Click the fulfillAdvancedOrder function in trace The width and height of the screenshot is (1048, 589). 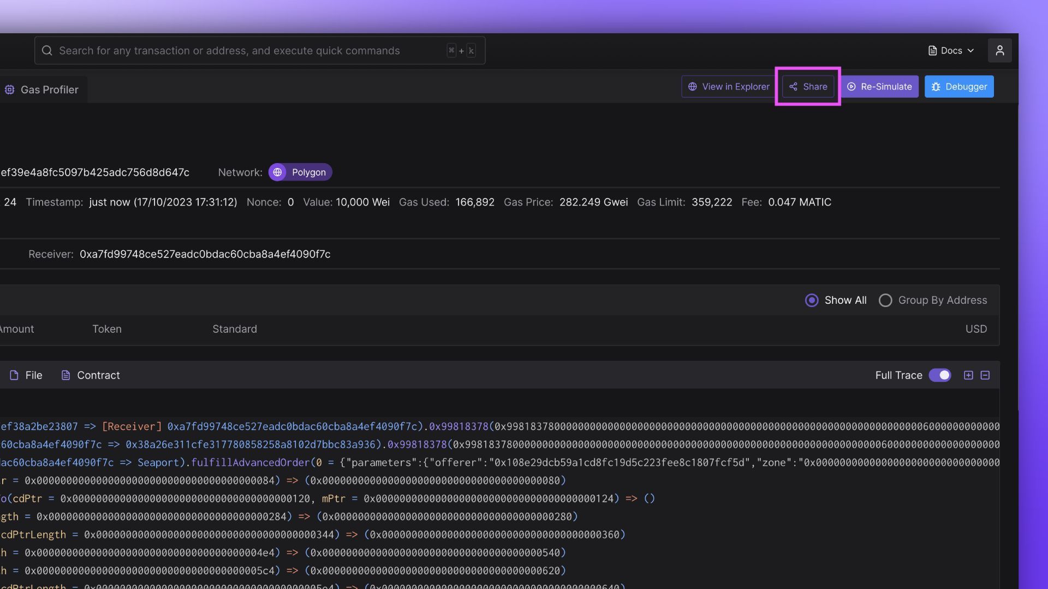tap(250, 462)
